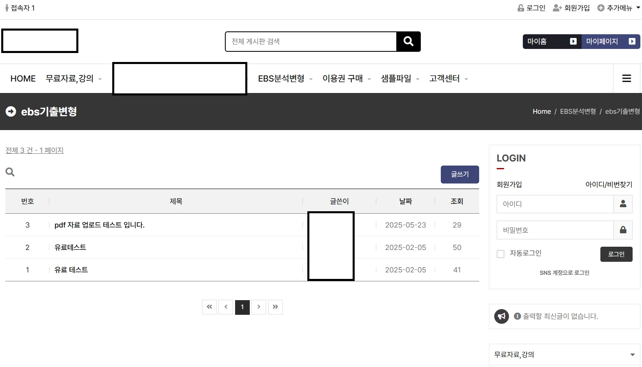642x367 pixels.
Task: Click the board search magnifier icon
Action: tap(10, 172)
